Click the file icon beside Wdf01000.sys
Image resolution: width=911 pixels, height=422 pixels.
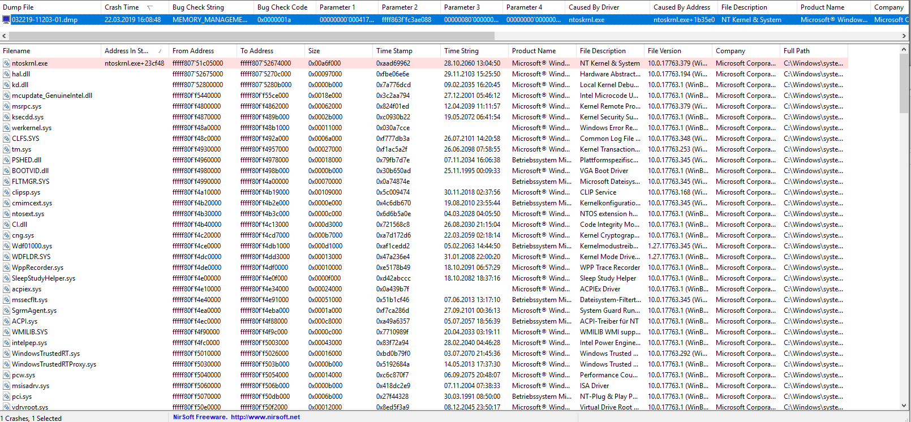tap(6, 246)
